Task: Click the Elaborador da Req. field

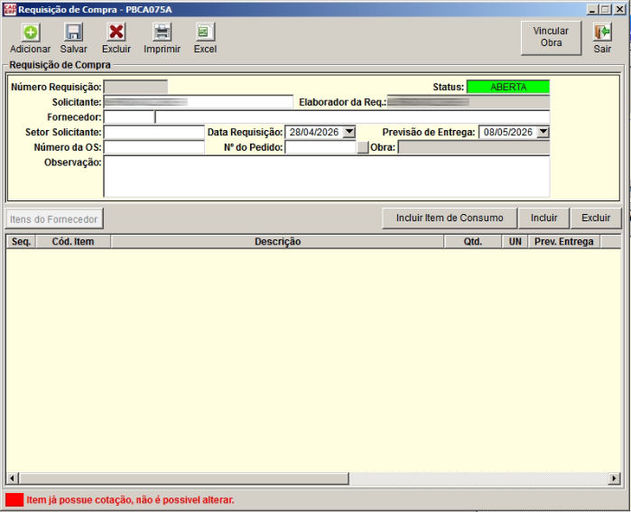Action: (x=468, y=102)
